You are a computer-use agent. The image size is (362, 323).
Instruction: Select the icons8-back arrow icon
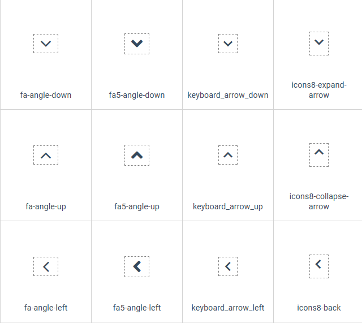pyautogui.click(x=319, y=266)
